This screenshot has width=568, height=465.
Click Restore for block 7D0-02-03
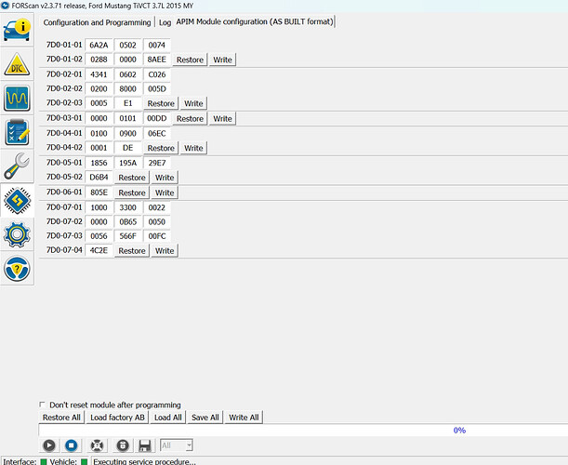161,103
